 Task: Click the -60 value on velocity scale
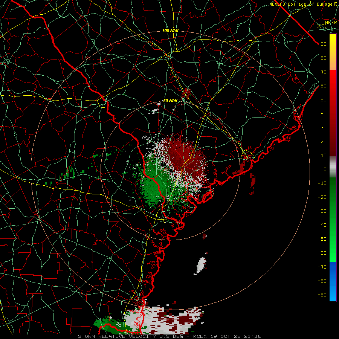[x=322, y=253]
